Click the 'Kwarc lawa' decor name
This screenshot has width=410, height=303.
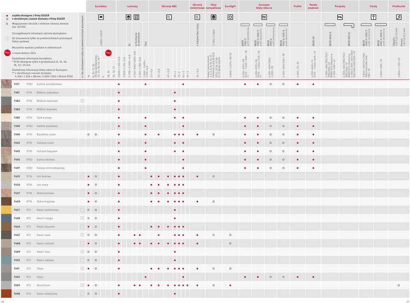pos(44,235)
